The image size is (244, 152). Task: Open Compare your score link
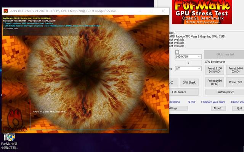[x=213, y=102]
